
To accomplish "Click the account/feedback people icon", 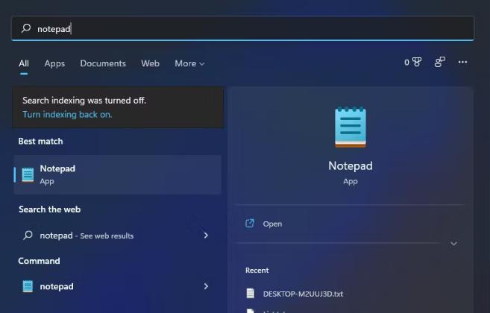I will 440,62.
